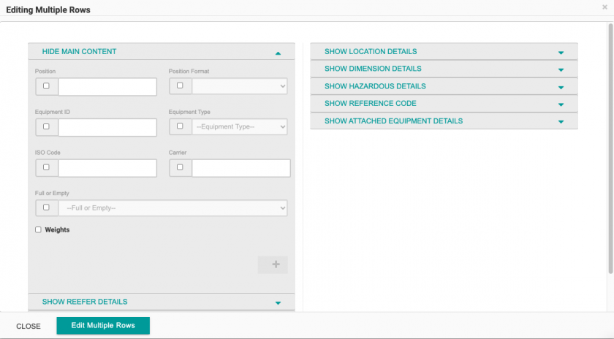Check the Equipment ID checkbox
The height and width of the screenshot is (339, 614).
(46, 126)
